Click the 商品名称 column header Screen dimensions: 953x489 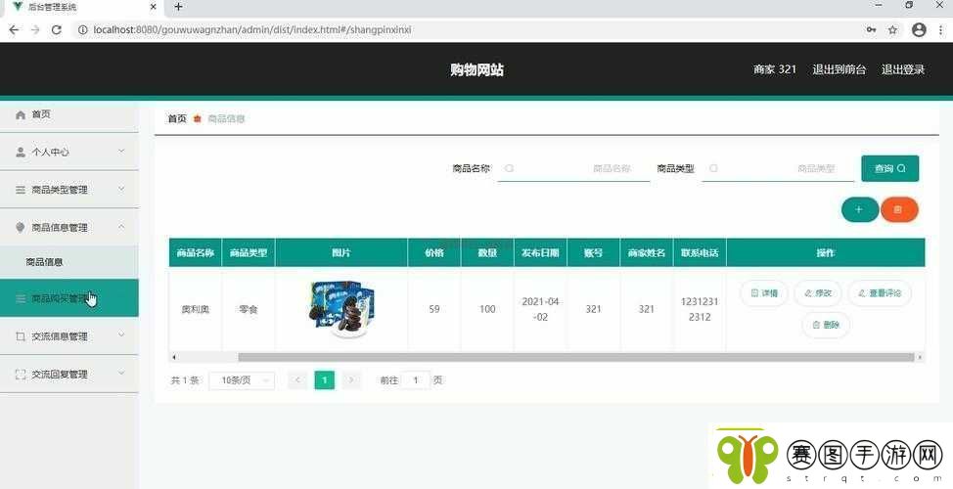click(195, 252)
